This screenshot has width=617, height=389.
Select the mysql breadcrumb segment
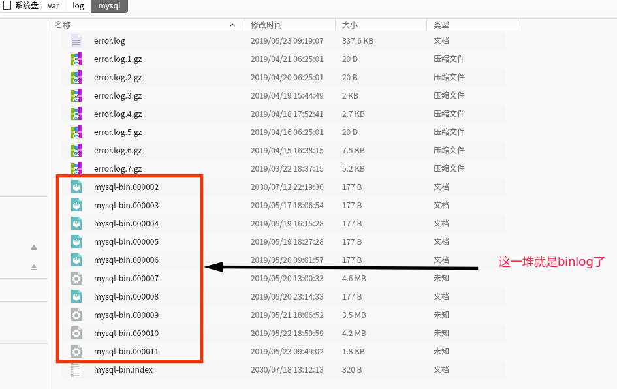tap(109, 6)
